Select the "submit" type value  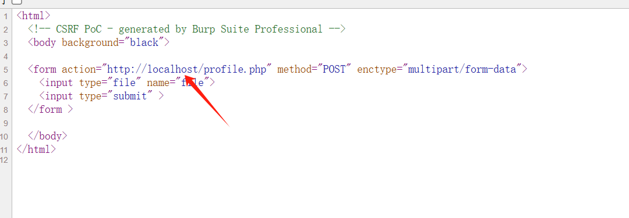tap(129, 96)
